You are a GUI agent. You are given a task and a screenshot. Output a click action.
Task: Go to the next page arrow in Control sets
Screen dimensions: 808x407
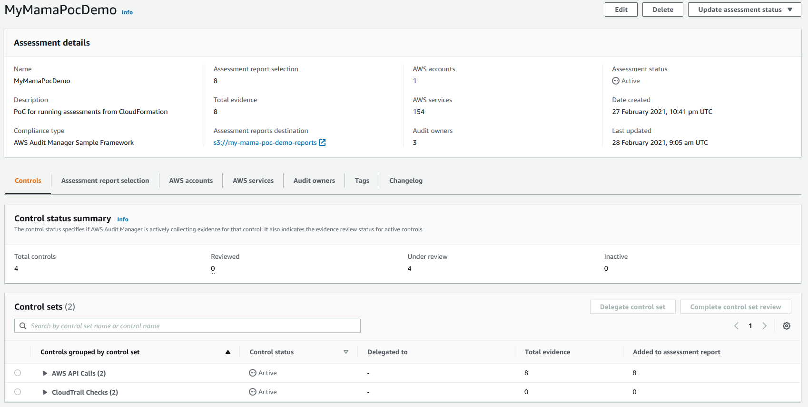pos(765,326)
